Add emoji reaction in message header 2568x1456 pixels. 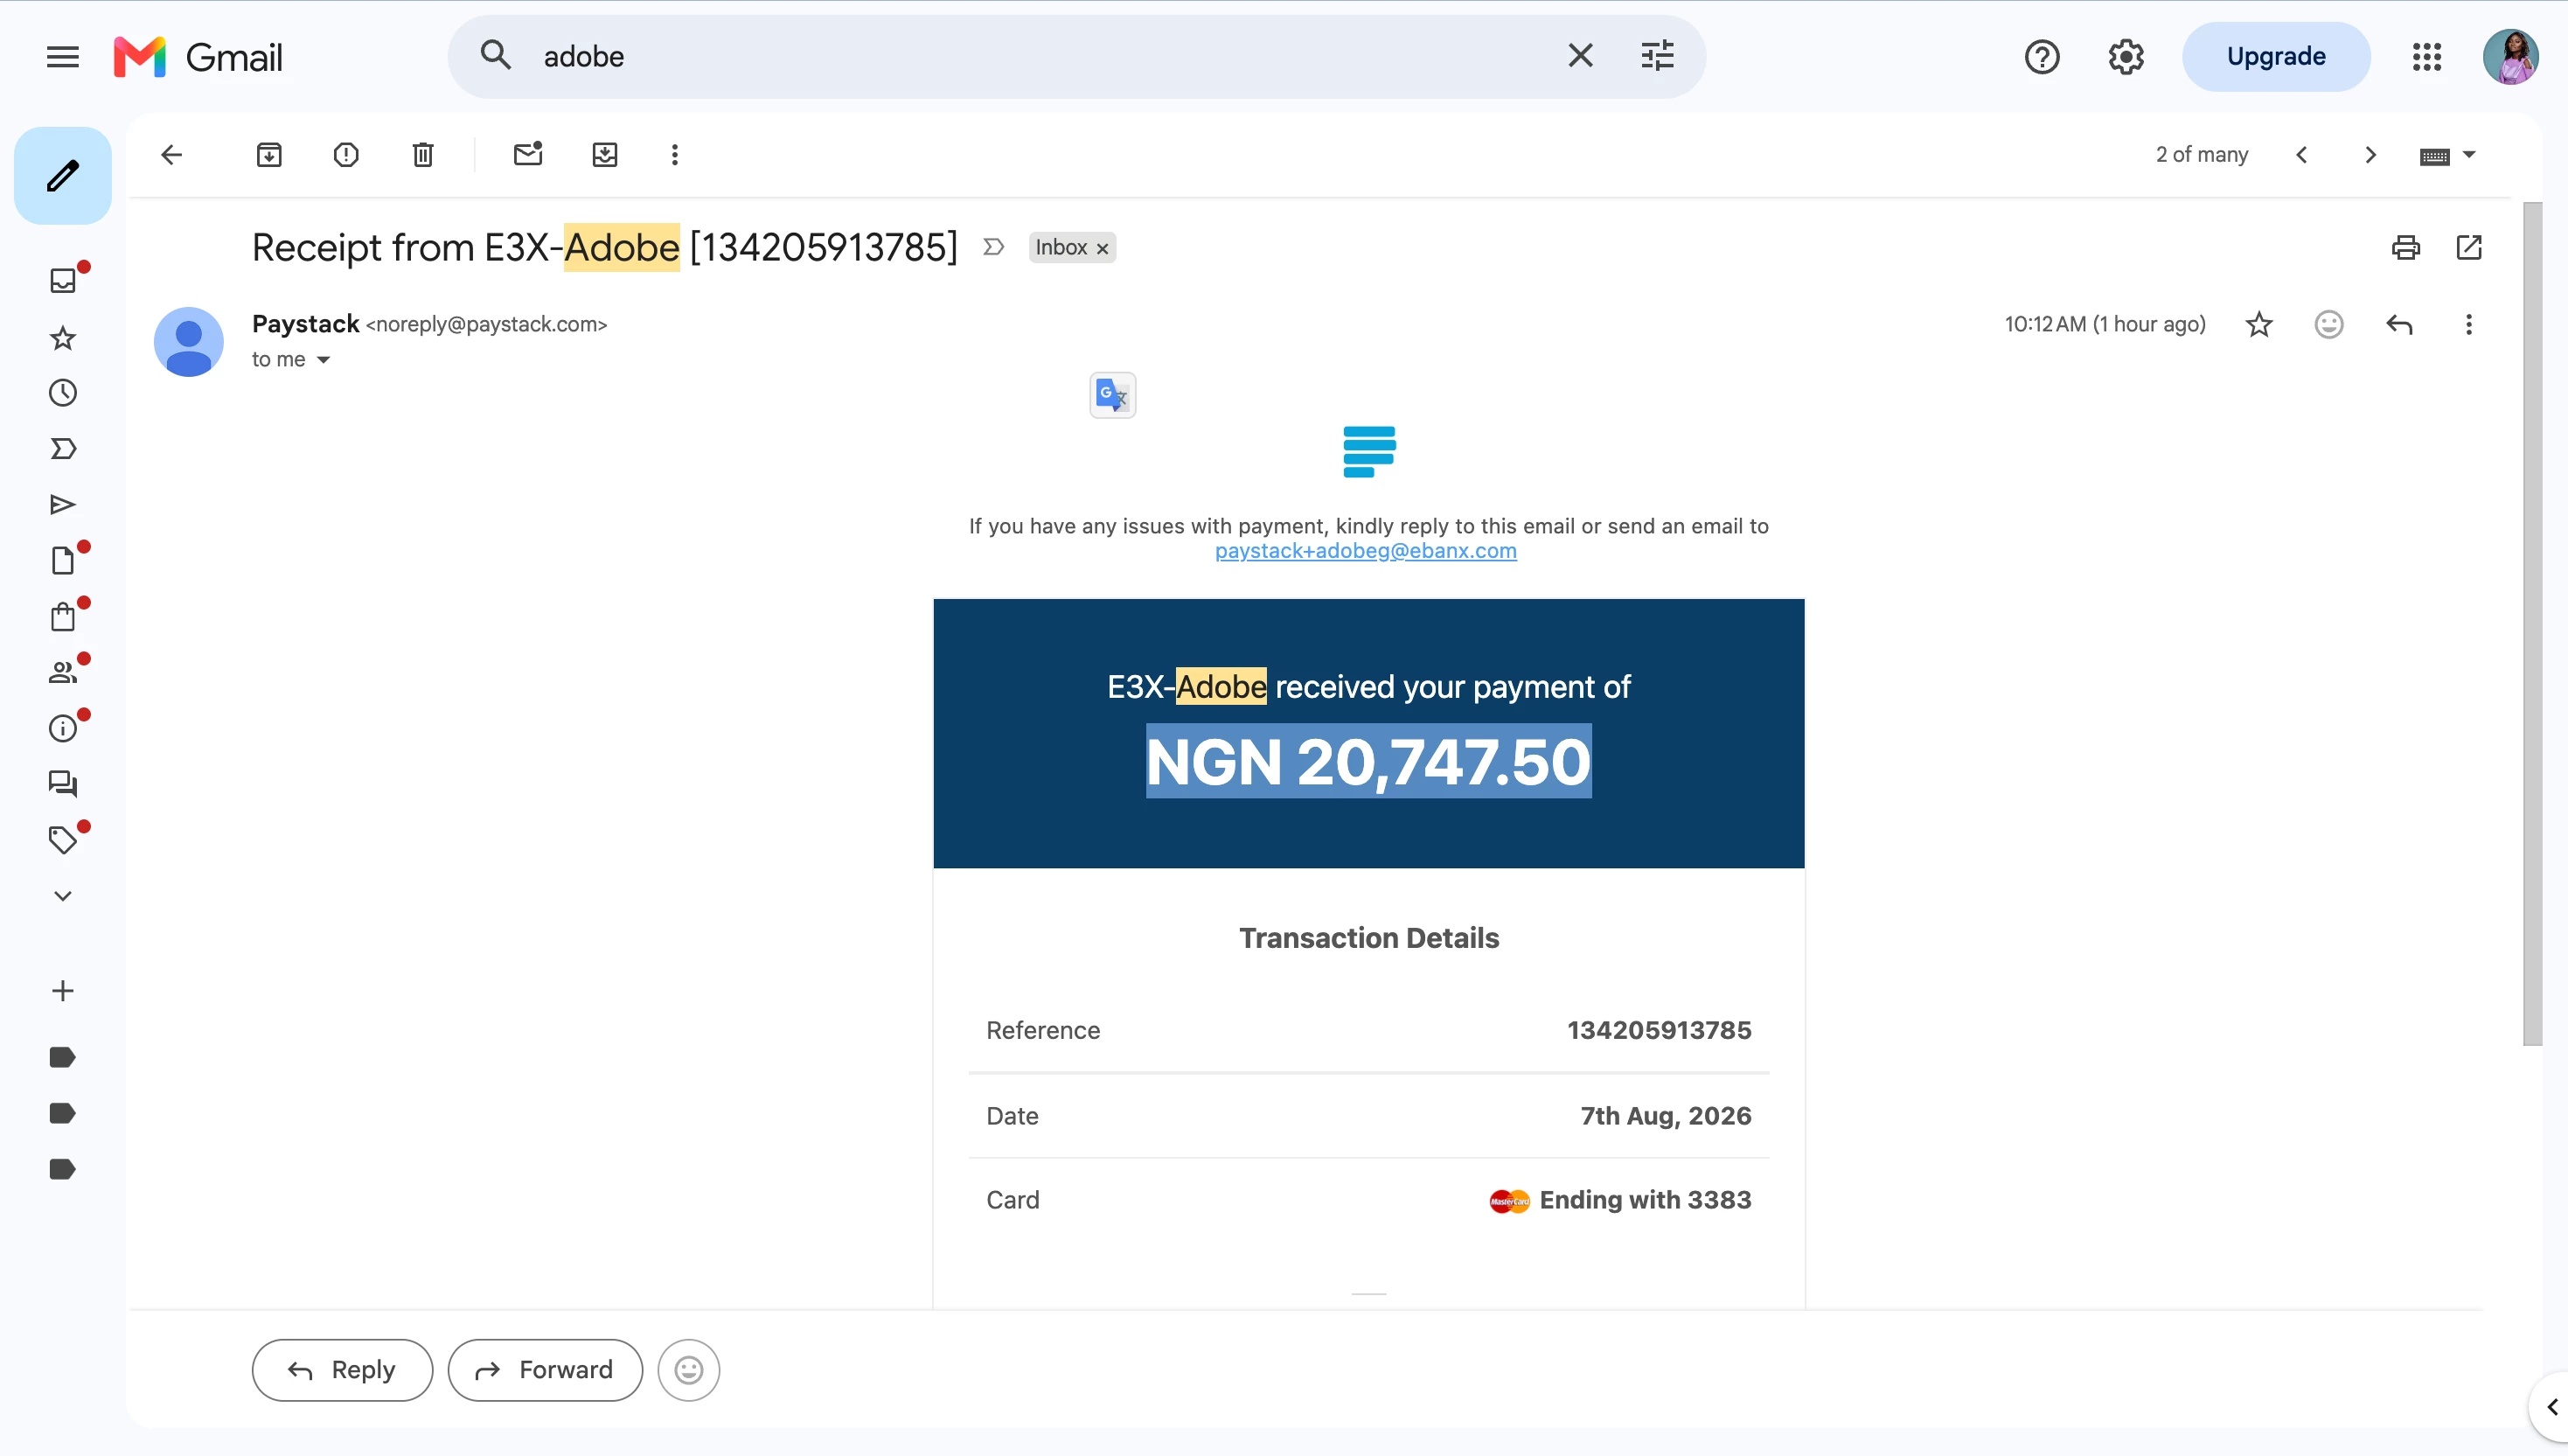click(2329, 325)
